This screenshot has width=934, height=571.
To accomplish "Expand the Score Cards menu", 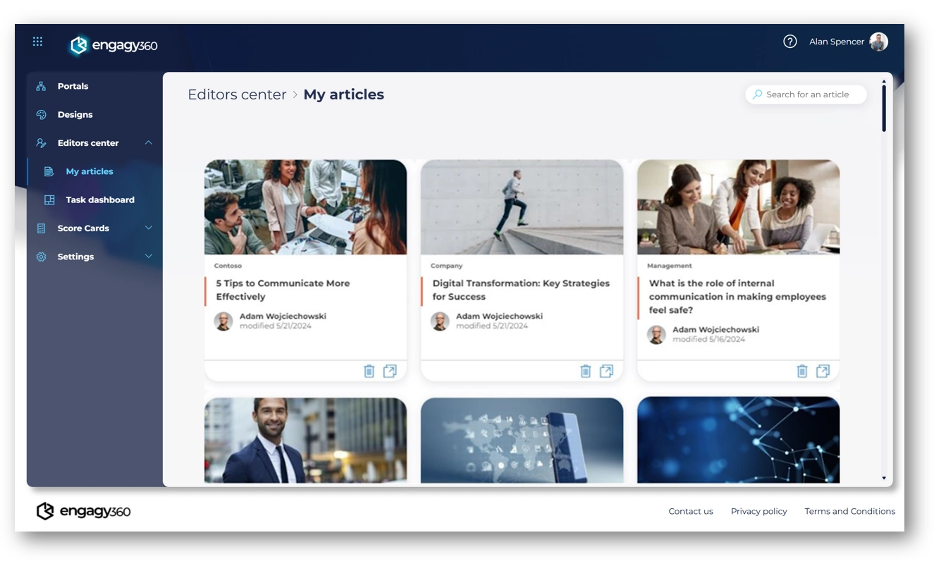I will 148,228.
